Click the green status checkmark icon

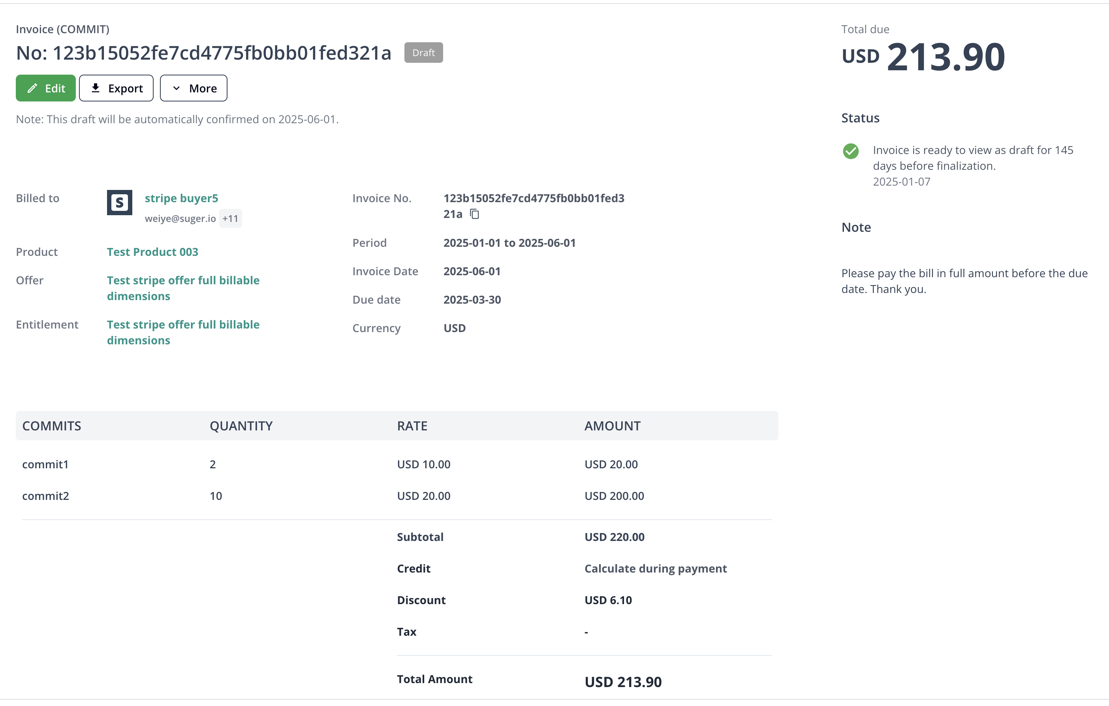(851, 151)
